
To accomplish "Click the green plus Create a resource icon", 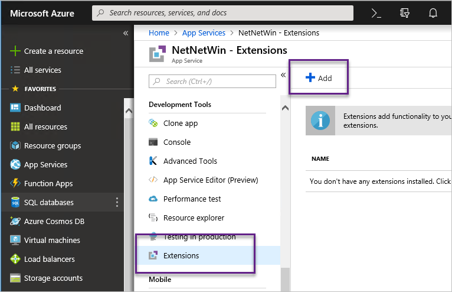I will pyautogui.click(x=15, y=51).
